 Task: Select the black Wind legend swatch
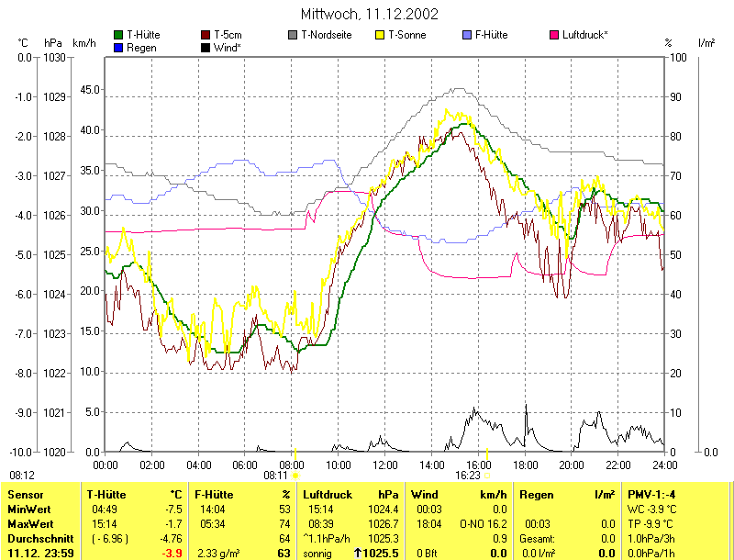point(206,47)
